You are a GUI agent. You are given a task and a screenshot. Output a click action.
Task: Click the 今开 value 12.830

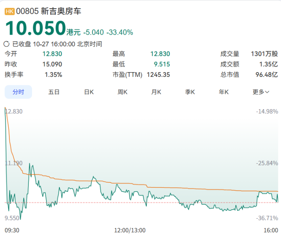pyautogui.click(x=52, y=54)
